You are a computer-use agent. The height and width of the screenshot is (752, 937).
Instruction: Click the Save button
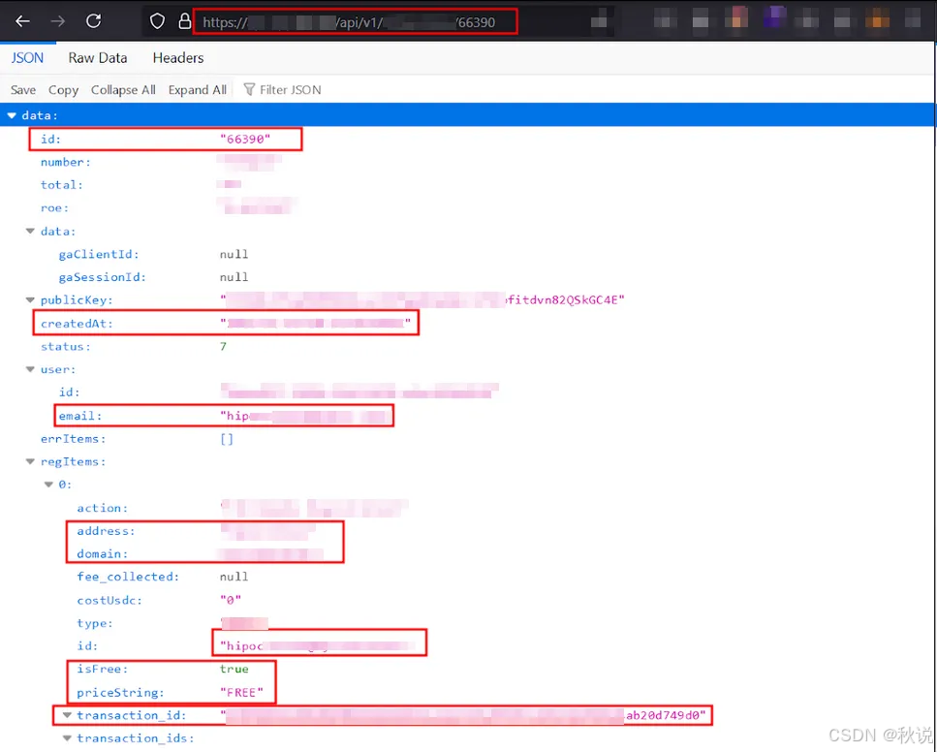point(23,90)
